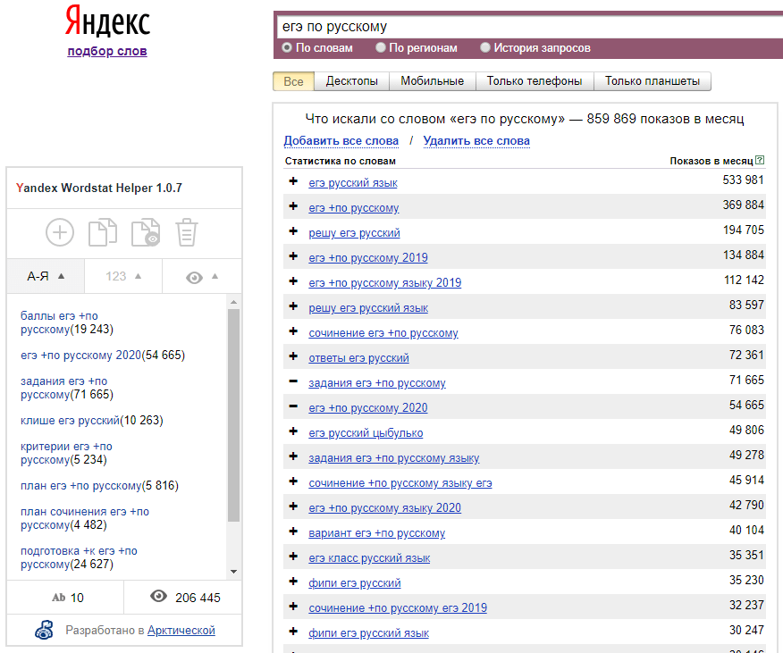Click the search query input field
This screenshot has width=783, height=653.
point(527,27)
